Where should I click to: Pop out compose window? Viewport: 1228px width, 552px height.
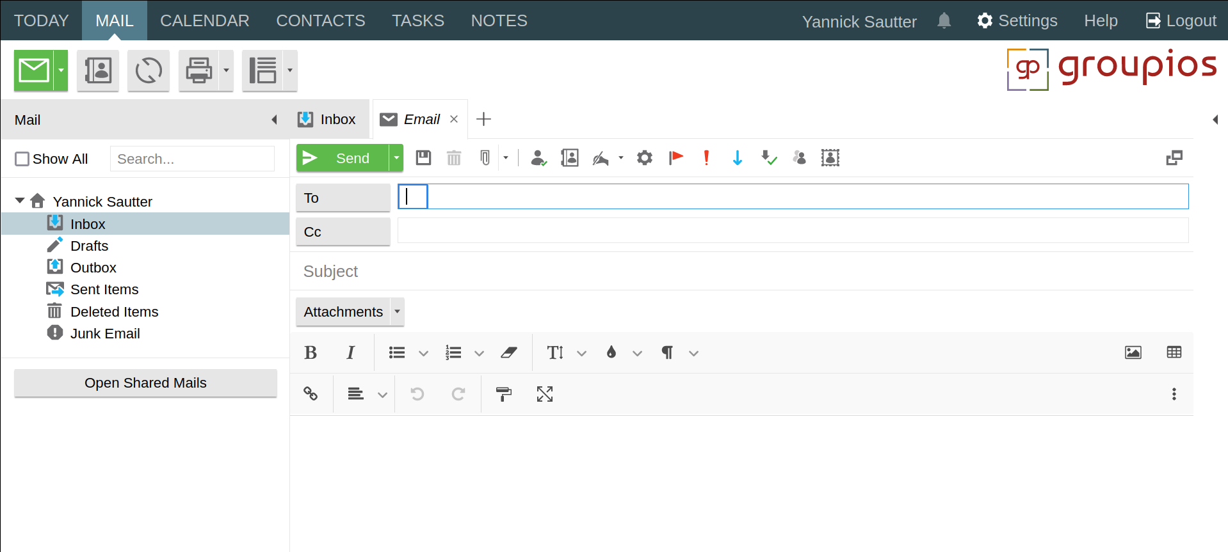point(1174,157)
